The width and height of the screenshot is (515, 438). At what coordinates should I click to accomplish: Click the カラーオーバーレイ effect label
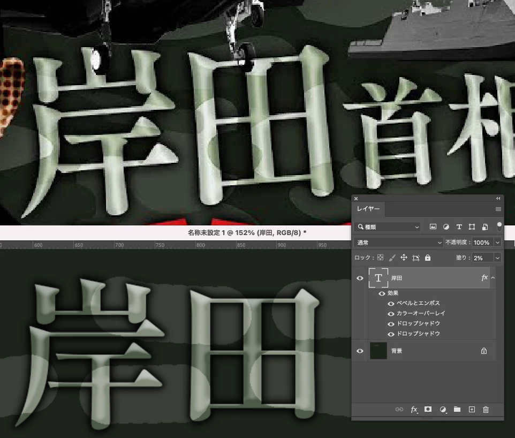pyautogui.click(x=421, y=313)
